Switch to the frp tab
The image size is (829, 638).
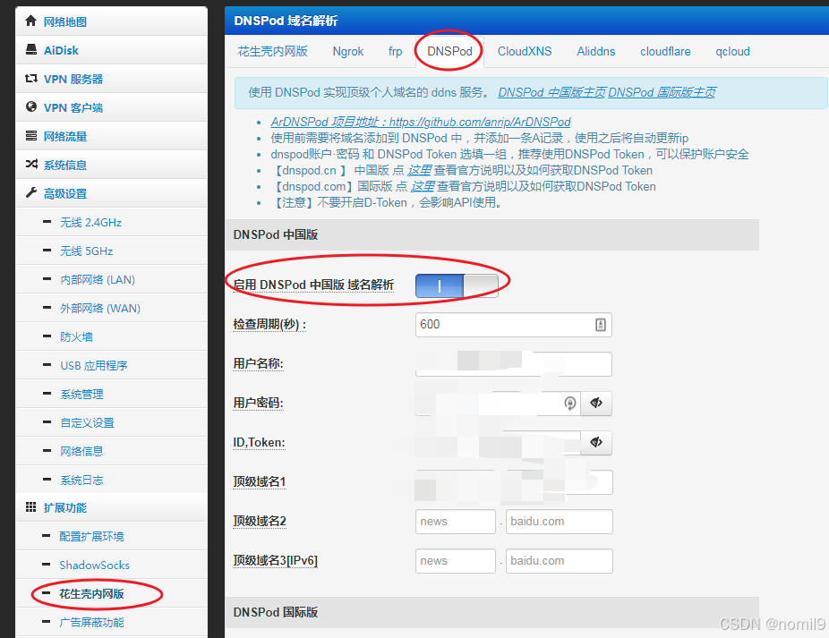pyautogui.click(x=395, y=51)
